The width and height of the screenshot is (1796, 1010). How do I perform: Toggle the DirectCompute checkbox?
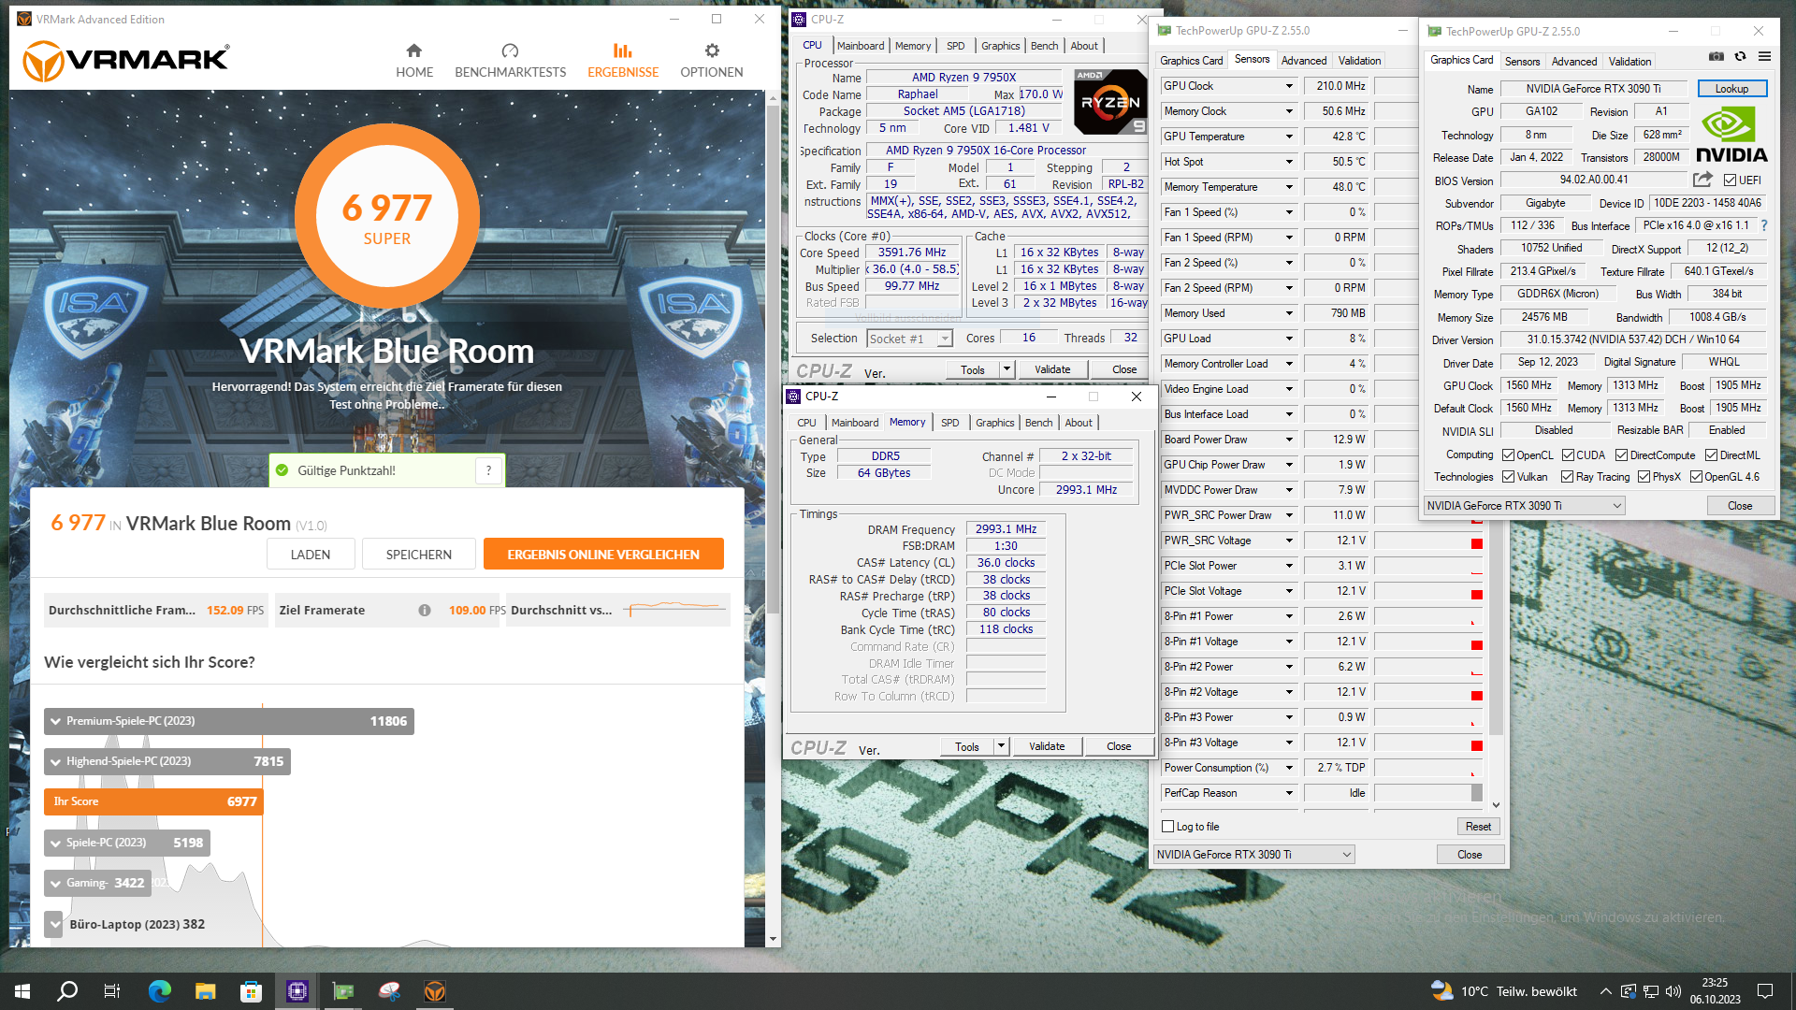[1621, 455]
